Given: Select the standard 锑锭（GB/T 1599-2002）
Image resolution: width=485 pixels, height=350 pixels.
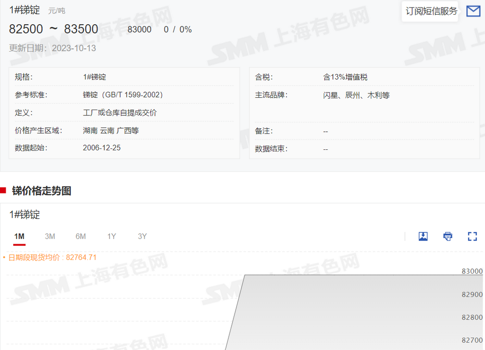Looking at the screenshot, I should pos(123,95).
